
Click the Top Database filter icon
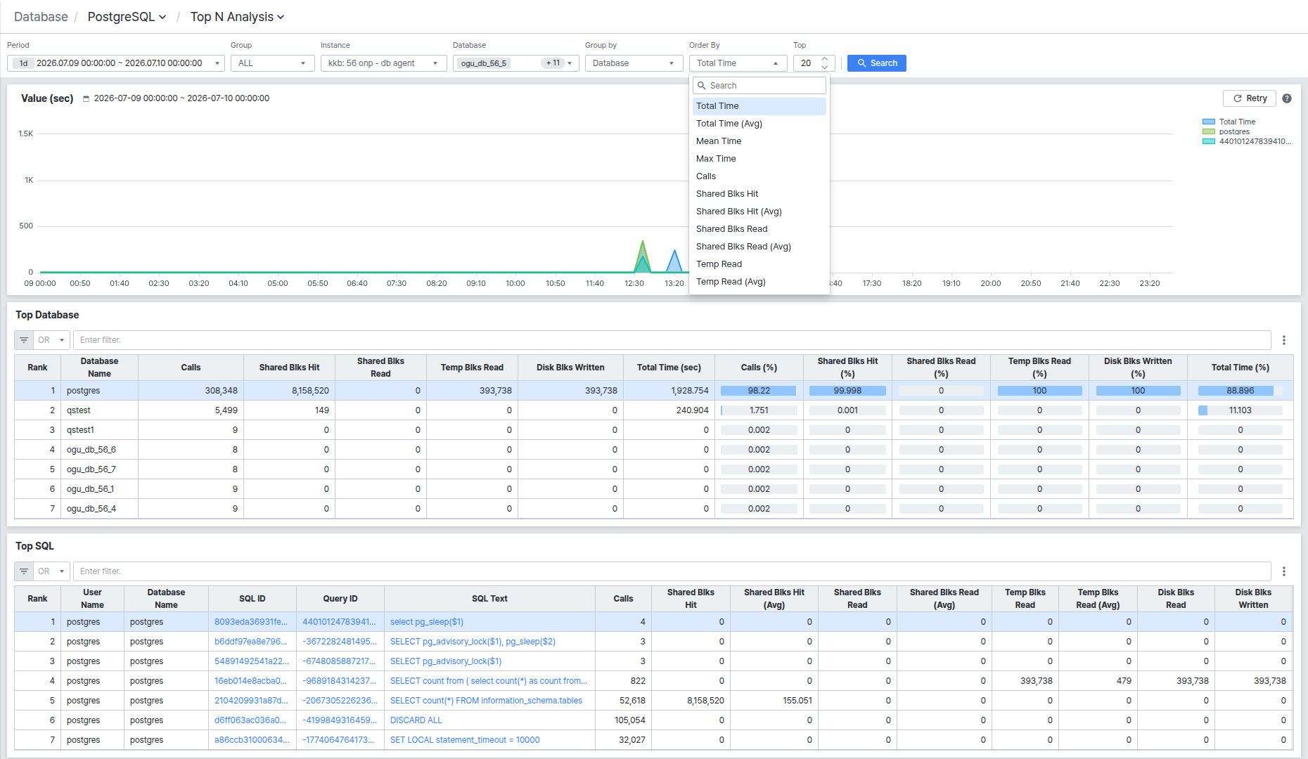click(x=24, y=340)
